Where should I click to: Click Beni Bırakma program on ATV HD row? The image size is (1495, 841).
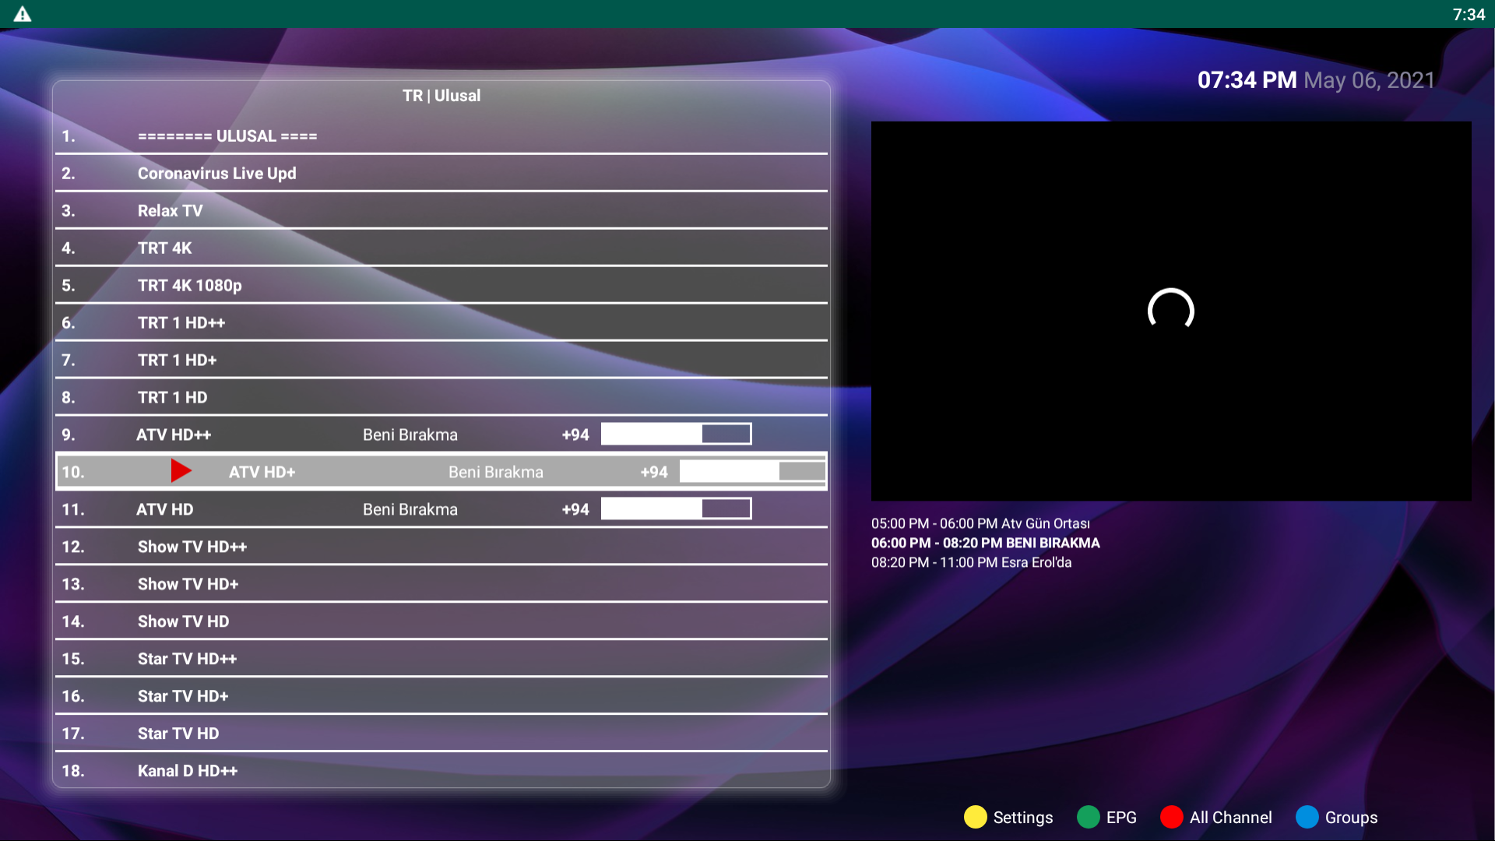[x=410, y=509]
